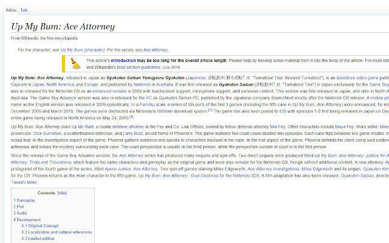Screen dimensions: 389x243
Task: Open the 'Europe' link
Action: coord(91,84)
